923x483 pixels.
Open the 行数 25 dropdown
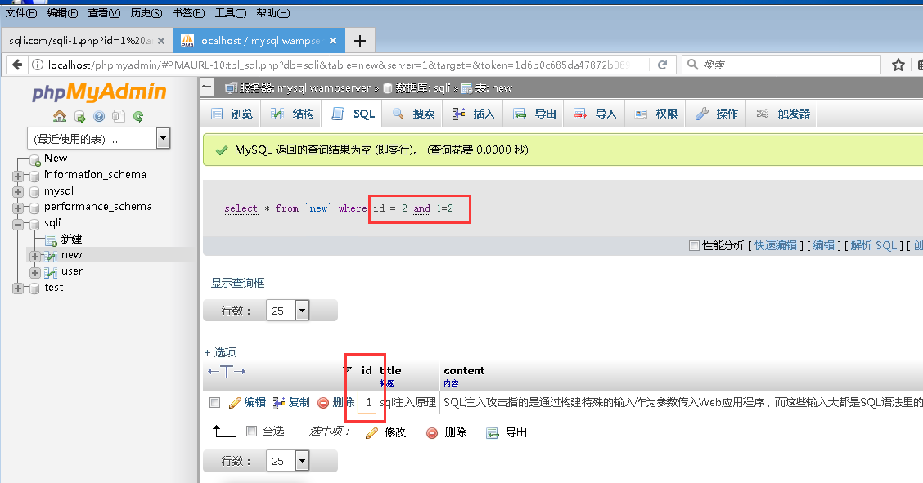pyautogui.click(x=303, y=311)
